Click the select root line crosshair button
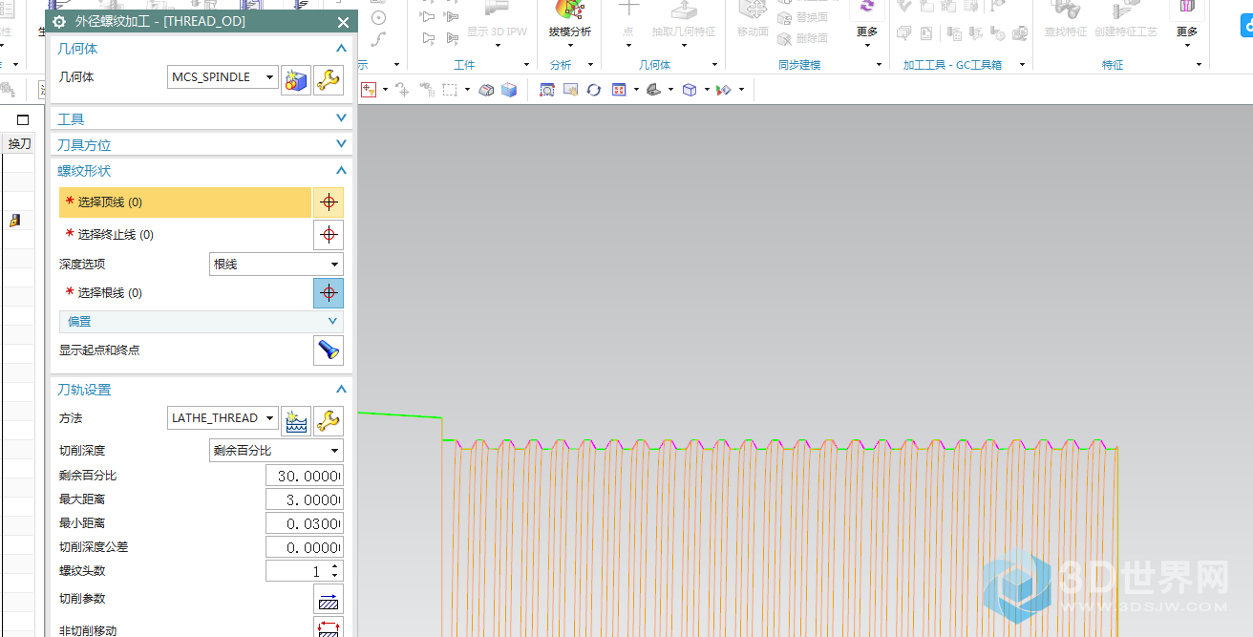 [x=329, y=293]
